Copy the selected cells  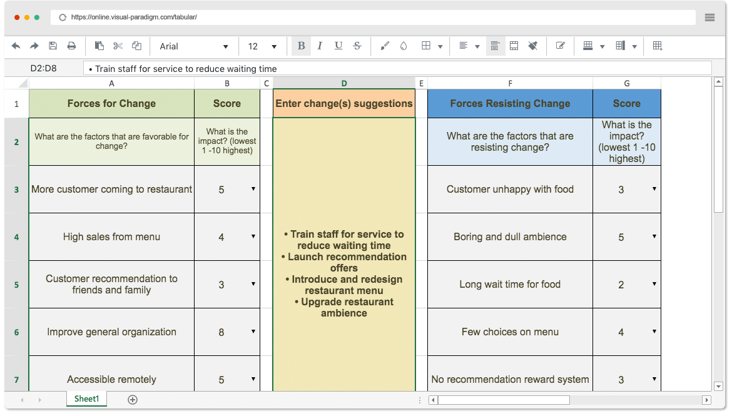pos(136,46)
